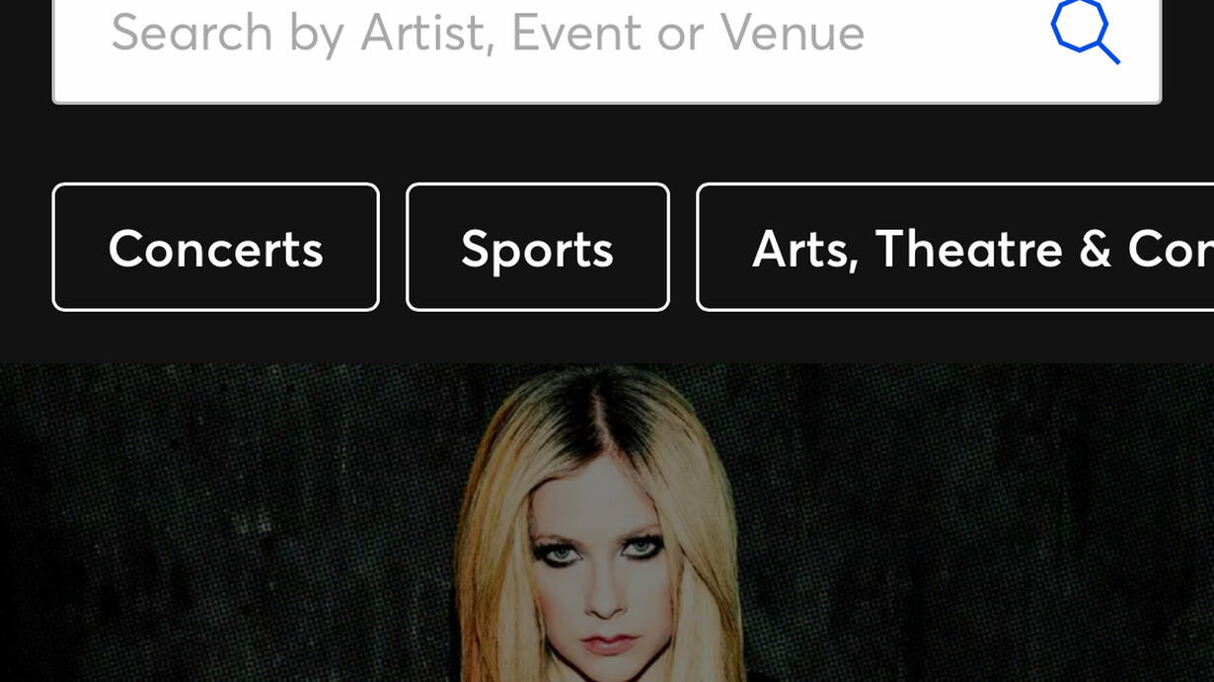Click the hexagonal search lens icon
This screenshot has height=682, width=1214.
pos(1085,32)
